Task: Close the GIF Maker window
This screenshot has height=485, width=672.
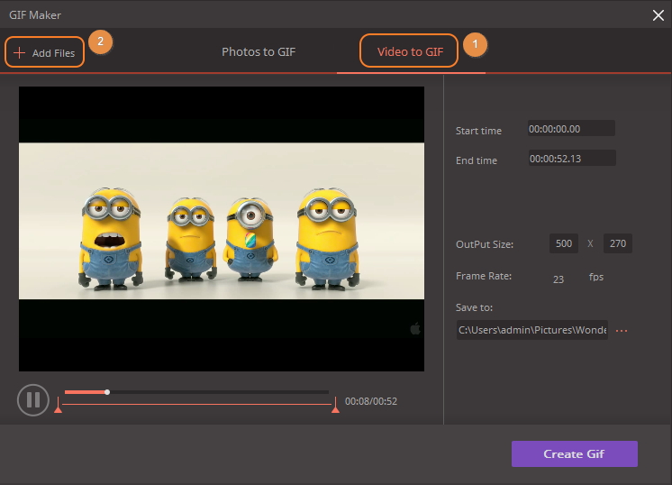Action: click(658, 15)
